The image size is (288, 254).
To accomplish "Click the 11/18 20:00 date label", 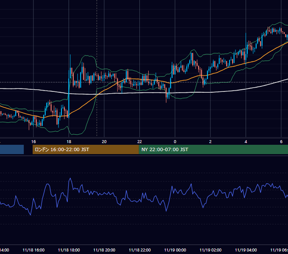I will coord(104,250).
